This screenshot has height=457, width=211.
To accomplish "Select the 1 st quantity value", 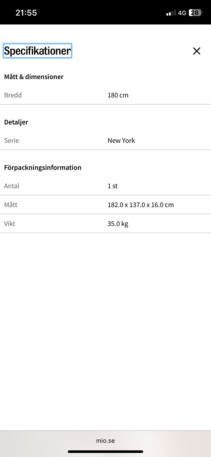I will pos(113,186).
